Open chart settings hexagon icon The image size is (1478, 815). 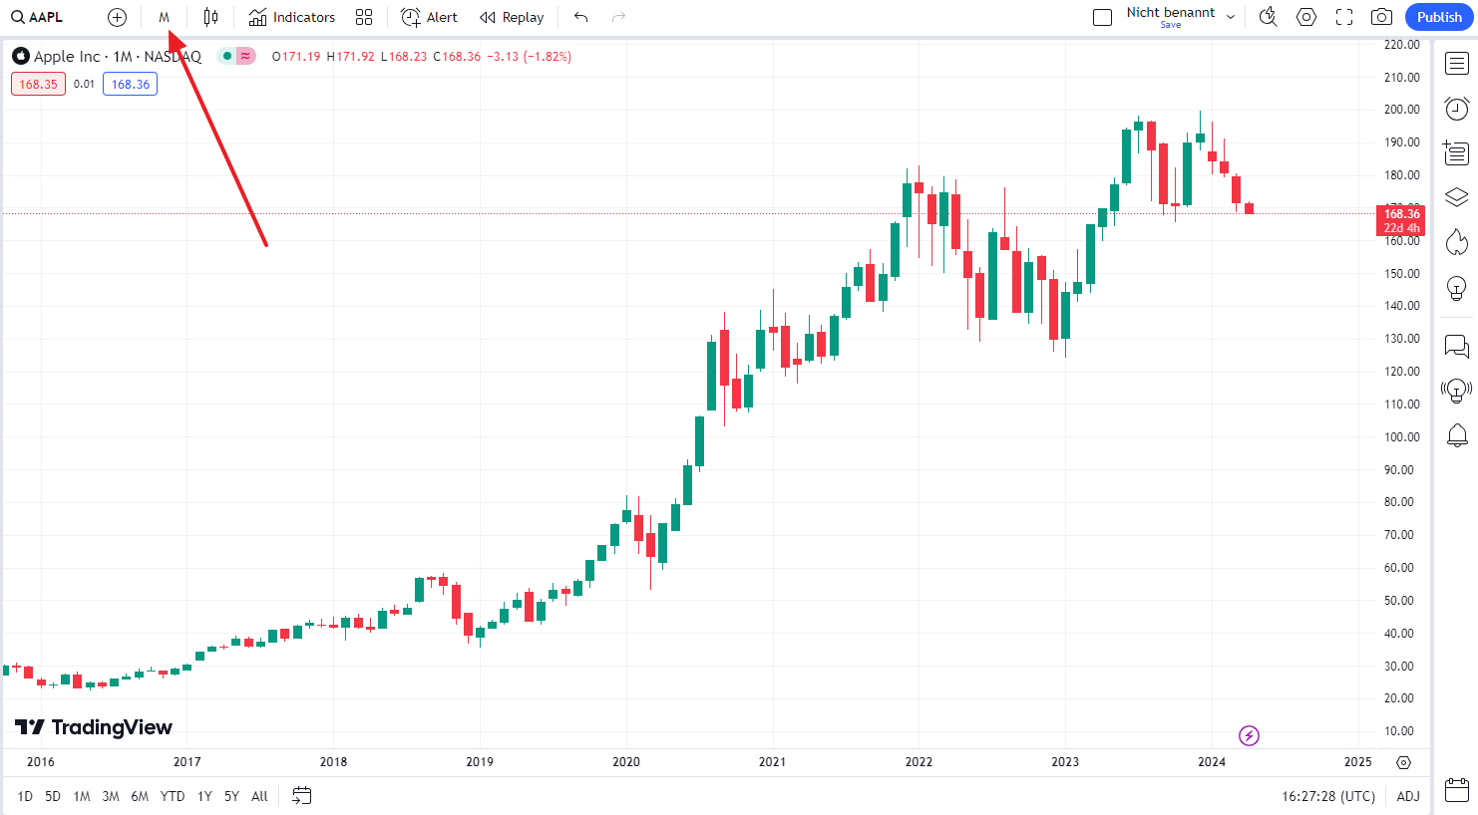tap(1306, 17)
